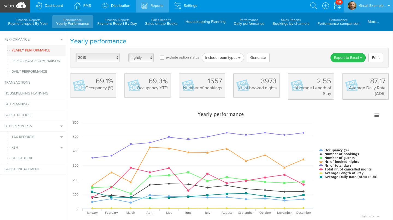Open Include room types dropdown
The image size is (393, 220).
223,58
